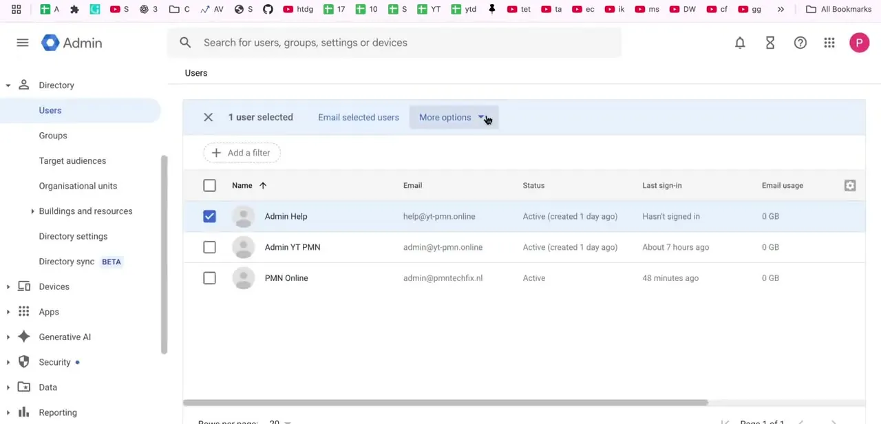The image size is (881, 424).
Task: Open the manage columns gear icon
Action: point(850,185)
